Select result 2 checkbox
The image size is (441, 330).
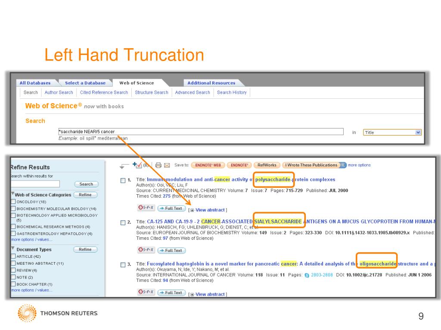point(123,223)
